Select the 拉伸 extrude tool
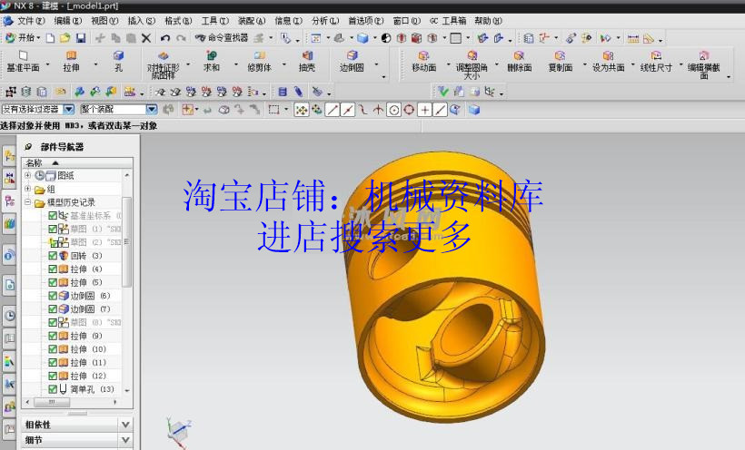This screenshot has height=450, width=745. (71, 62)
